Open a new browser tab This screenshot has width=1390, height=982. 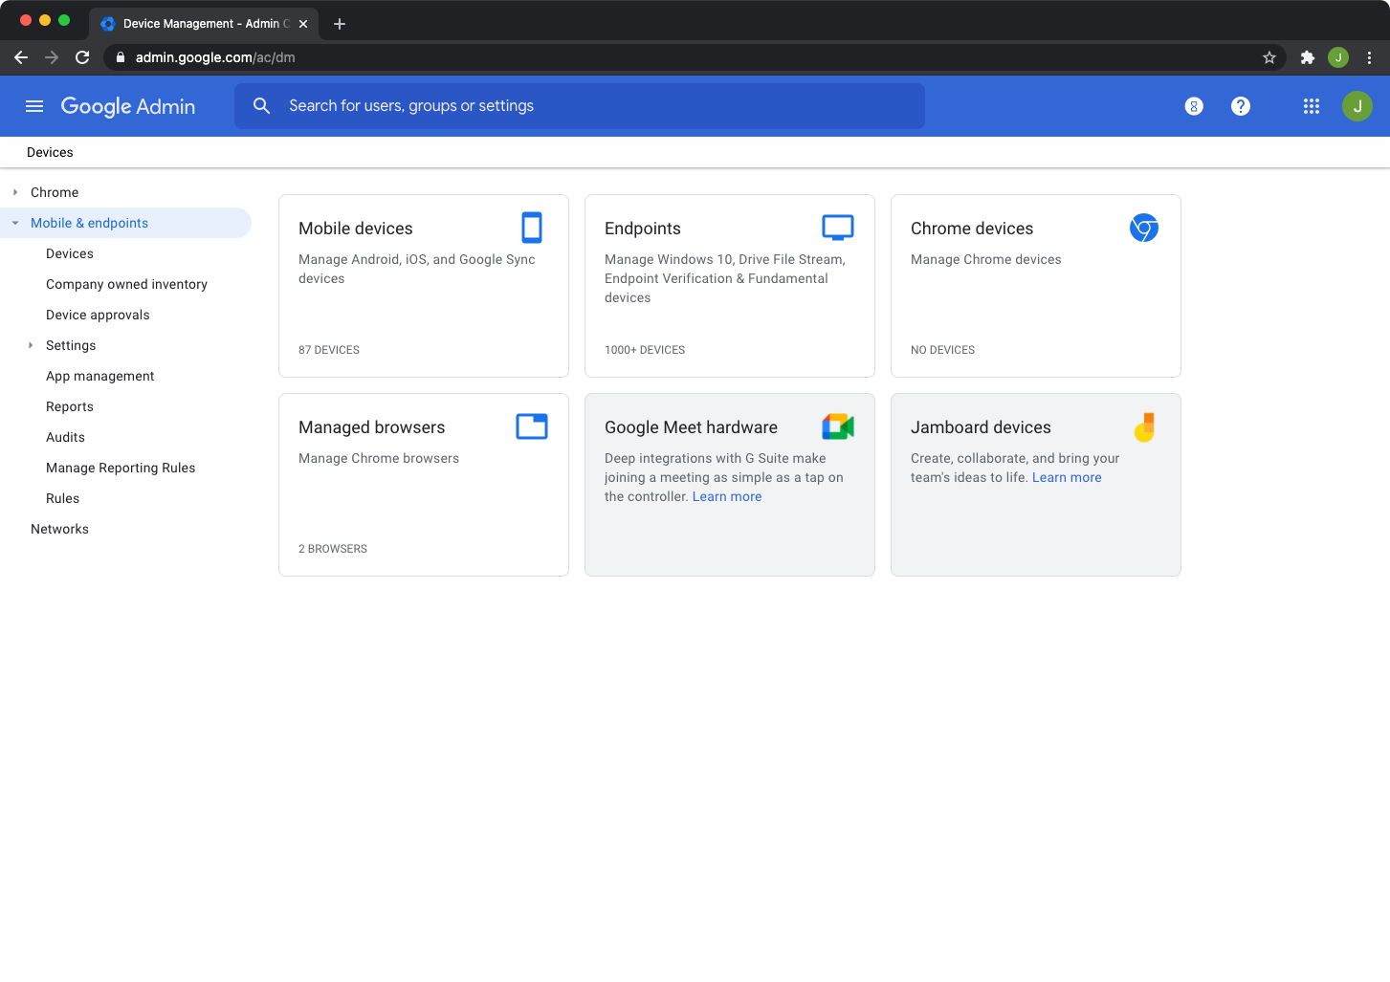(340, 24)
